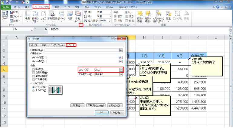The height and width of the screenshot is (128, 233).
Task: Open the テーマ (Themes) gallery icon
Action: point(5,15)
